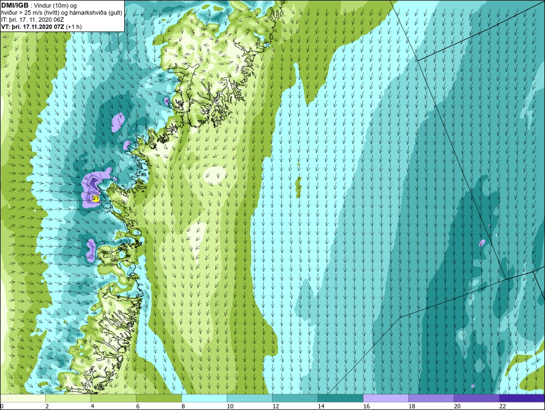Click the yellow 27 maximum gust label

96,198
